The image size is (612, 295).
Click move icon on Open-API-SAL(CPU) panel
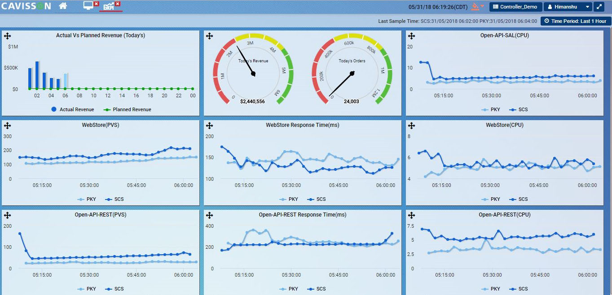(x=411, y=36)
